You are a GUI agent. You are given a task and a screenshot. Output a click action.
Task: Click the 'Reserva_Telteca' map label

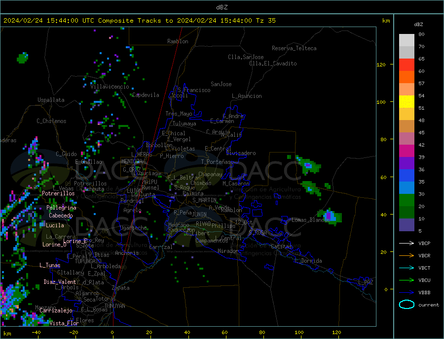click(294, 48)
